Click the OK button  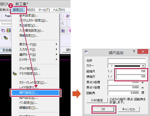[103, 109]
